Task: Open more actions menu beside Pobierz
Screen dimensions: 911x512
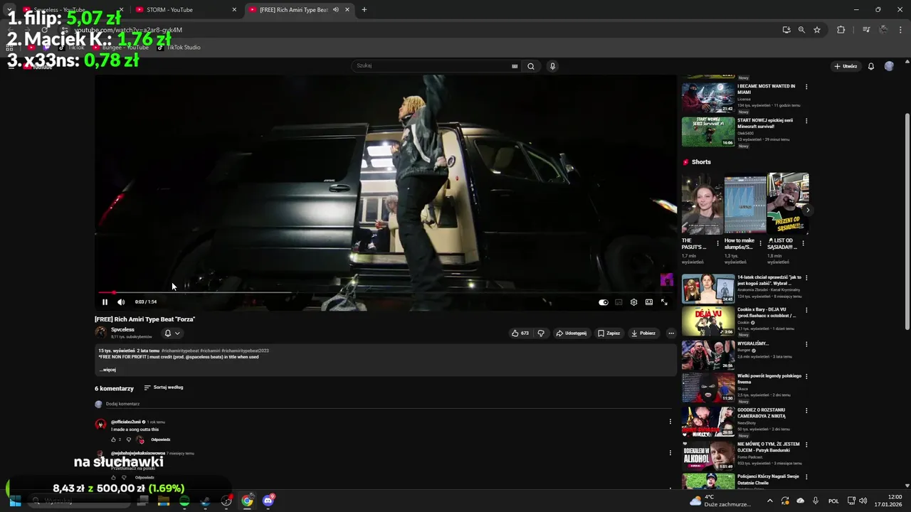Action: tap(670, 333)
